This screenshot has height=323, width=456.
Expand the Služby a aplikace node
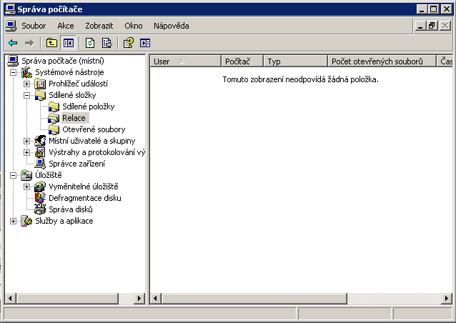(x=13, y=221)
